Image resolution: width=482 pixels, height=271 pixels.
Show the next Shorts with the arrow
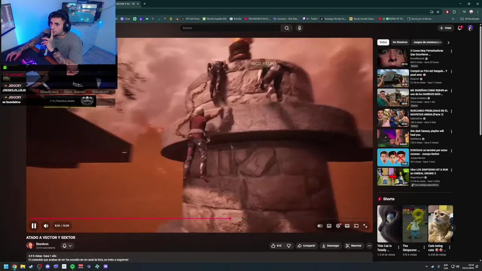click(452, 228)
